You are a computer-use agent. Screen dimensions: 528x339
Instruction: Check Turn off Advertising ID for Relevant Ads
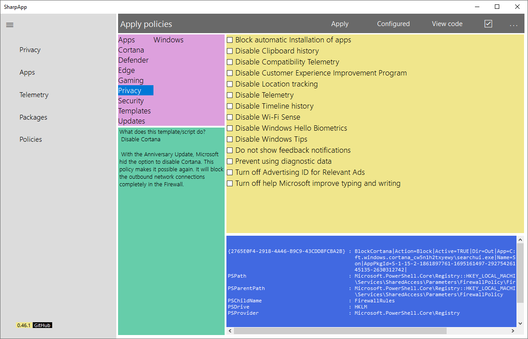(x=230, y=172)
